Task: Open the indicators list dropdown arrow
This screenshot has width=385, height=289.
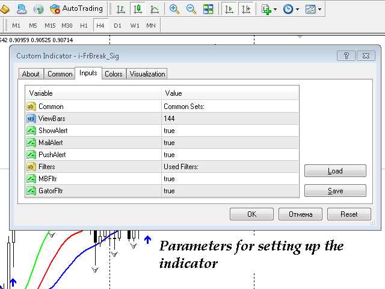Action: (x=276, y=10)
